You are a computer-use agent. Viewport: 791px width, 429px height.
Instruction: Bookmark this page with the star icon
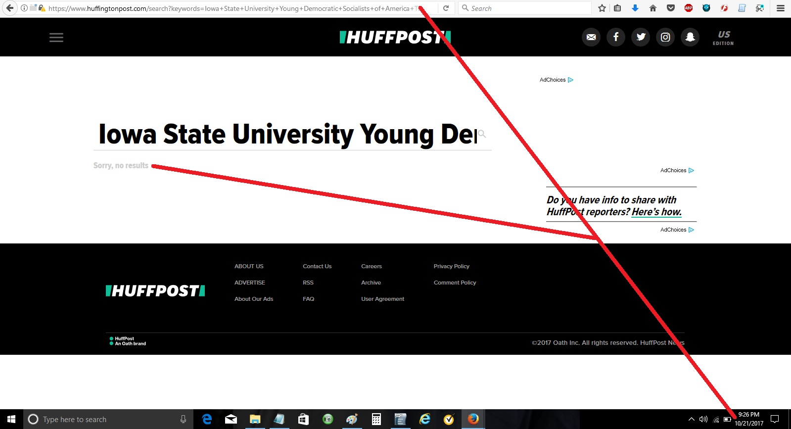pos(602,8)
